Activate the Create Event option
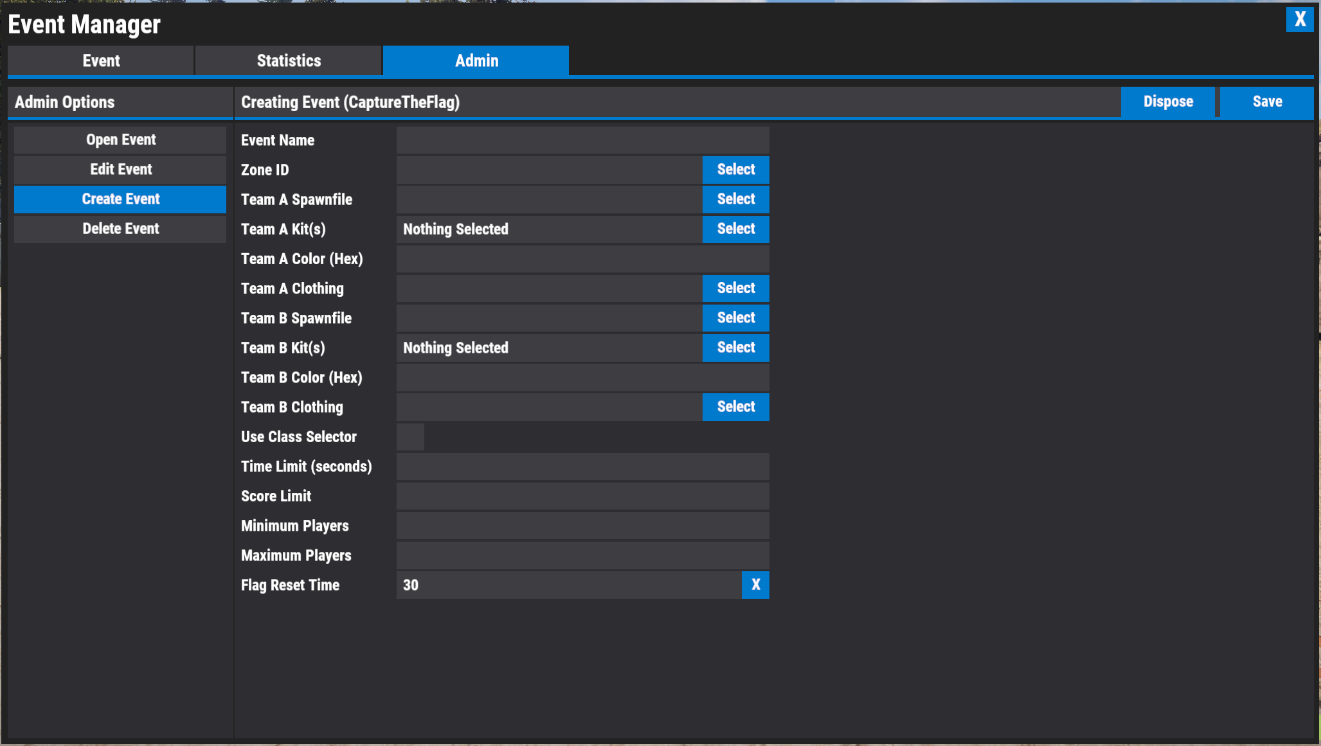The height and width of the screenshot is (746, 1321). click(120, 199)
